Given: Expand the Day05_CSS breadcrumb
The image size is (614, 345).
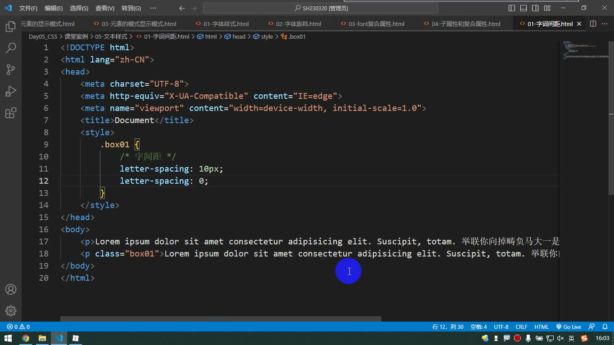Looking at the screenshot, I should (x=43, y=36).
